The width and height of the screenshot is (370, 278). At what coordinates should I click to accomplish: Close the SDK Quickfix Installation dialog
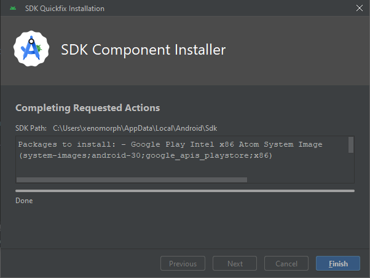[x=360, y=8]
